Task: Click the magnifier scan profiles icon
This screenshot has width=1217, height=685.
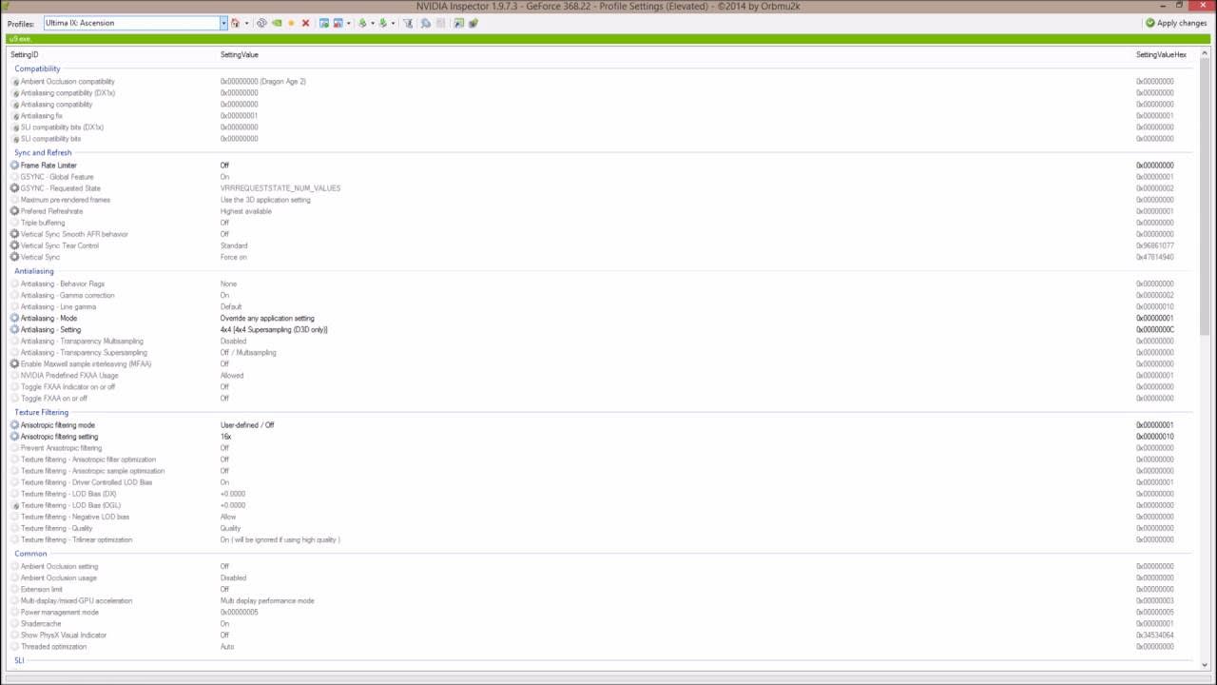Action: pyautogui.click(x=425, y=23)
